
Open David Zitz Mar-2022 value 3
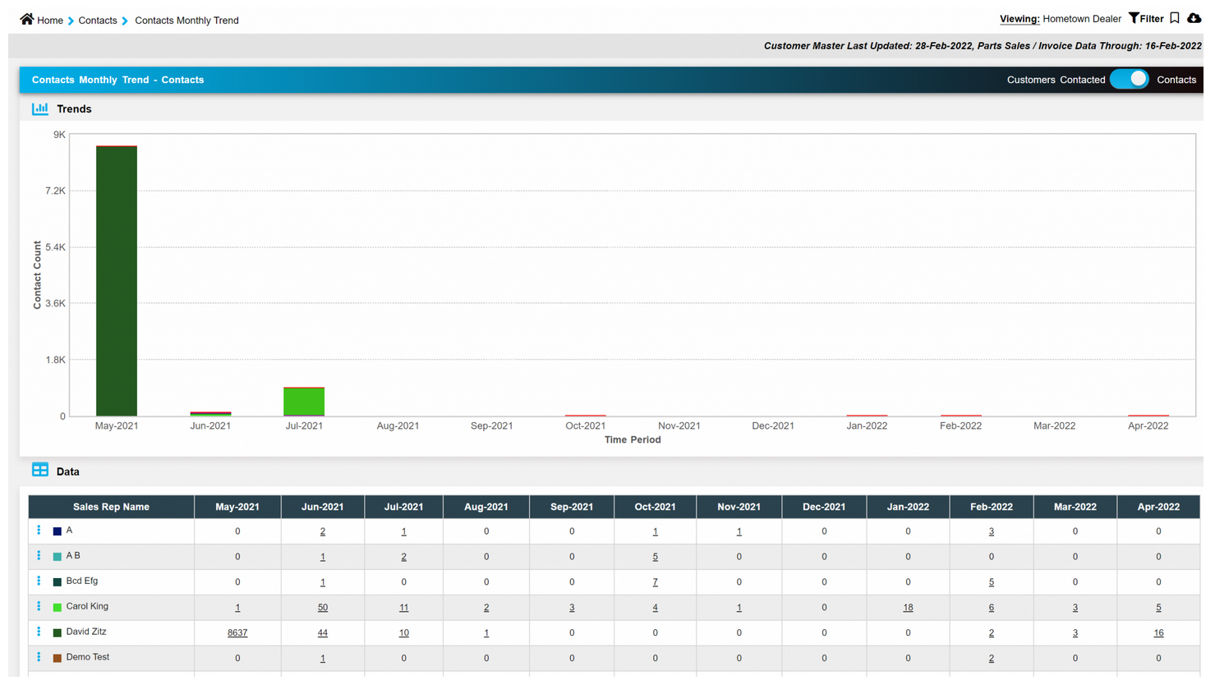click(1075, 633)
